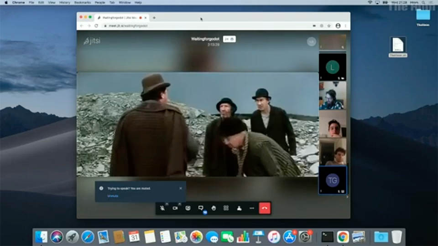The width and height of the screenshot is (438, 246).
Task: Open the Bookmarks menu
Action: tap(83, 2)
